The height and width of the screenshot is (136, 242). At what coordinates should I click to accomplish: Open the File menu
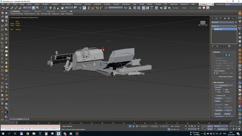coord(3,4)
